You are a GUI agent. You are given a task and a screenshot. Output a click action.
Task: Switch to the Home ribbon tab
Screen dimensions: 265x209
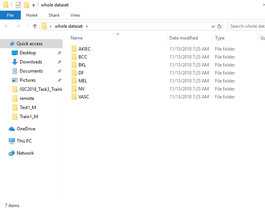32,15
